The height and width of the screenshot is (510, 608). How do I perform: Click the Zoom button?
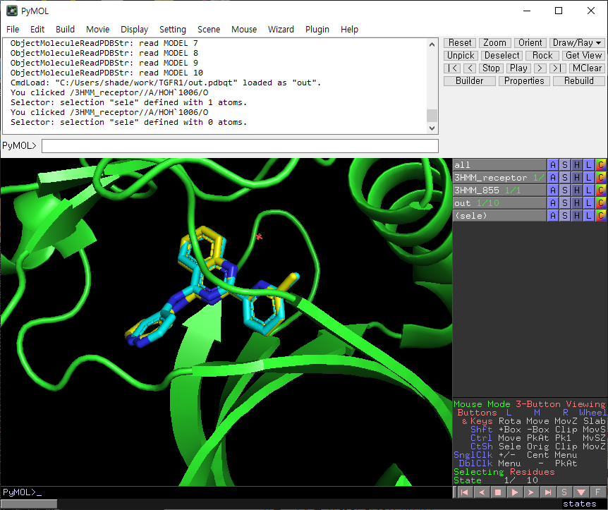click(494, 42)
